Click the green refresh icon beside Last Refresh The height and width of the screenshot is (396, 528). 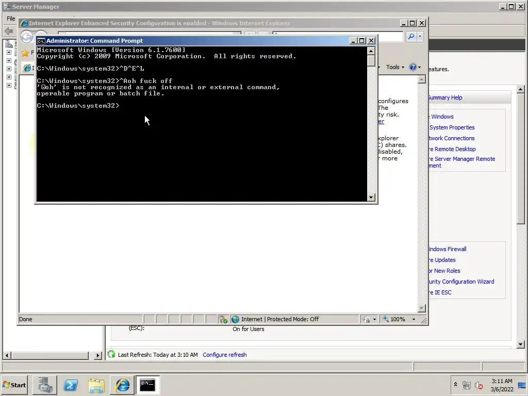coord(111,354)
